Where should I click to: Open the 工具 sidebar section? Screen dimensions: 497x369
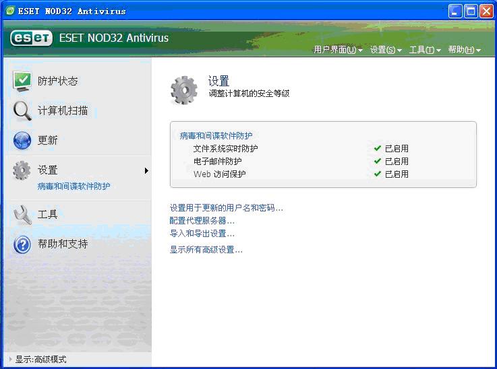48,215
